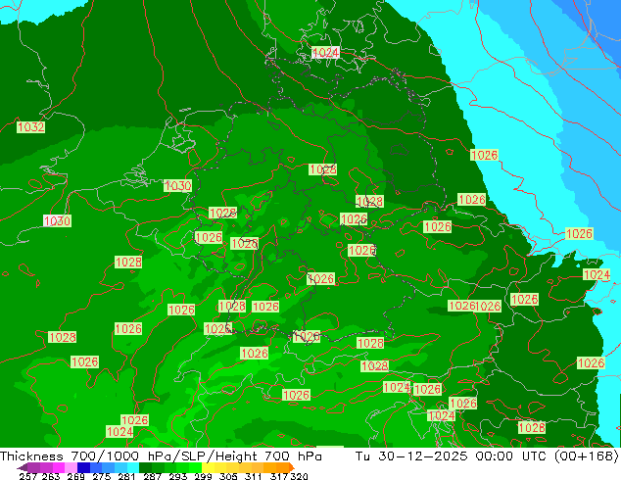Click the bright yellow swatch in the legend
Viewport: 621px width, 480px height.
coord(208,467)
